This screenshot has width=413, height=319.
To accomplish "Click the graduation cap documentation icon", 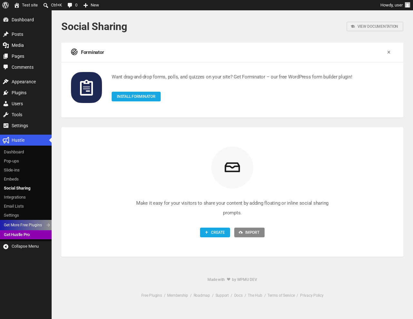I will [353, 26].
